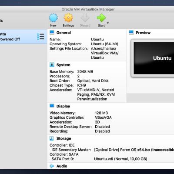Click the Preview section icon

click(x=131, y=33)
